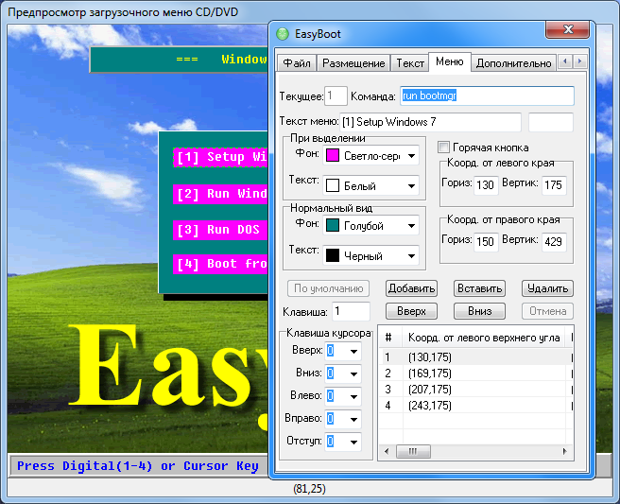Click the EasyBoot green app icon
The height and width of the screenshot is (504, 620).
tap(283, 34)
